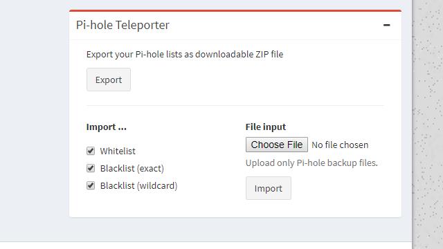
Task: Click the "File input" label
Action: coord(266,127)
